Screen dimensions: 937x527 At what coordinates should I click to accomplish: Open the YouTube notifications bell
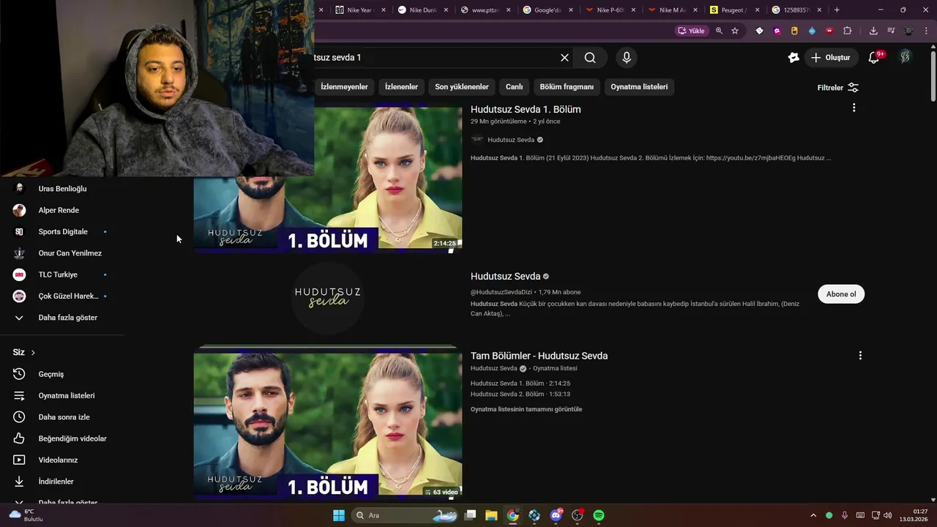tap(874, 58)
